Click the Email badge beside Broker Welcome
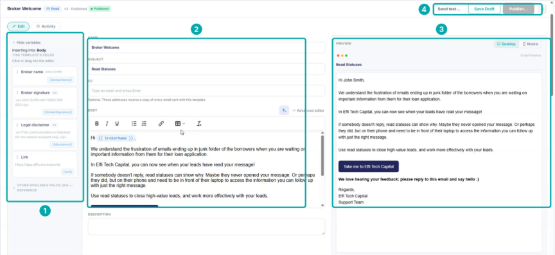 pyautogui.click(x=53, y=9)
